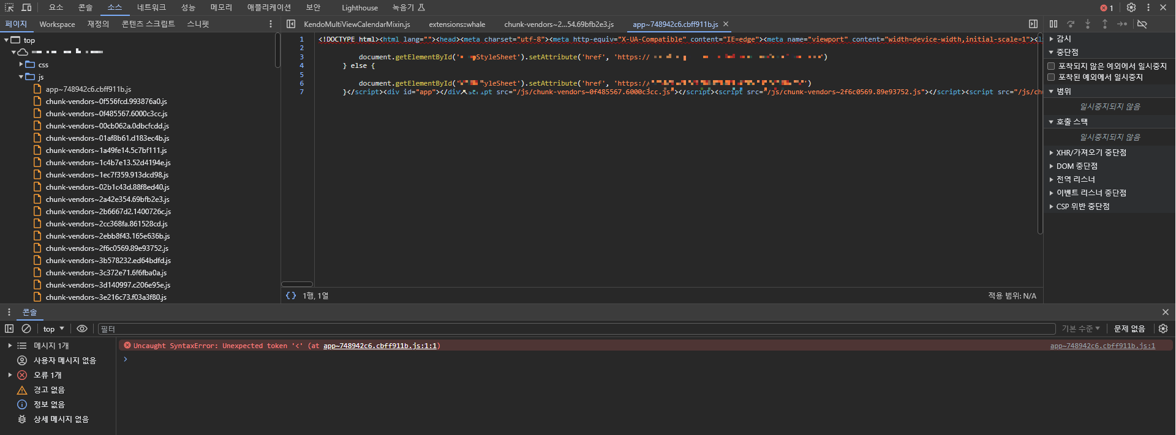Click the pretty print braces icon
Screen dimensions: 1176x435
click(291, 296)
